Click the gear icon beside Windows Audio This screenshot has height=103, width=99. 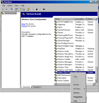point(56,51)
